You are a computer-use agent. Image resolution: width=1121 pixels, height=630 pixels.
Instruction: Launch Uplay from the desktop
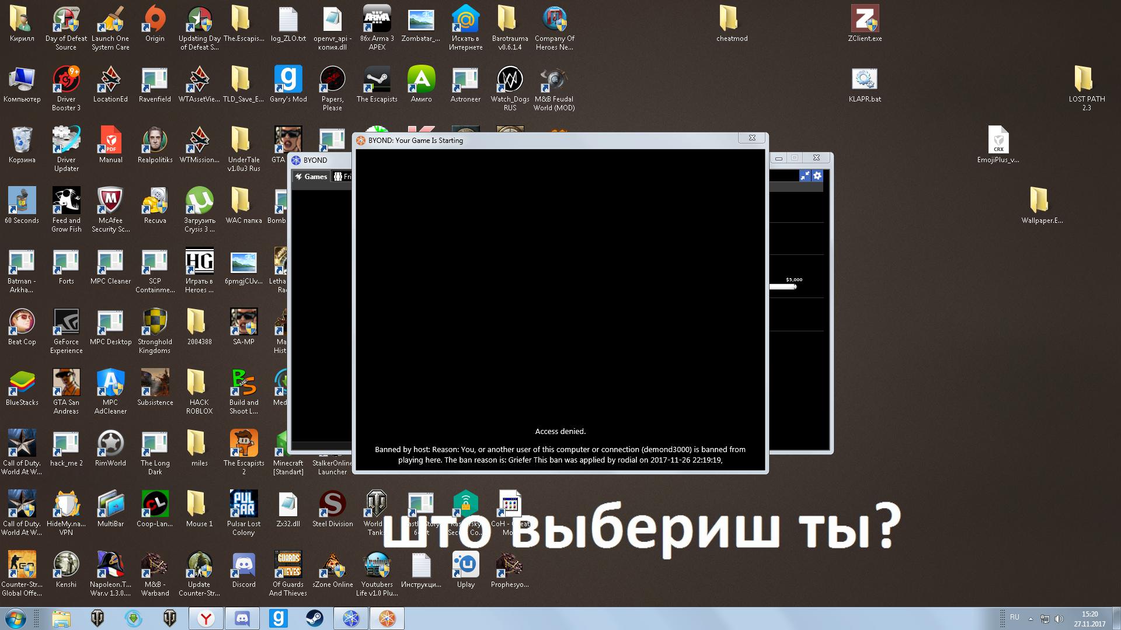pos(465,570)
